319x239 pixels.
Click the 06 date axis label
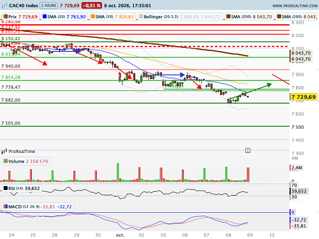coord(185,235)
